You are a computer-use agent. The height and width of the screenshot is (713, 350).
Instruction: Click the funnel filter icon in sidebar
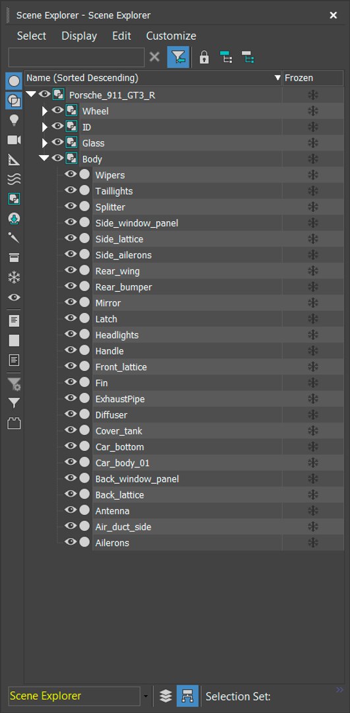pos(14,403)
